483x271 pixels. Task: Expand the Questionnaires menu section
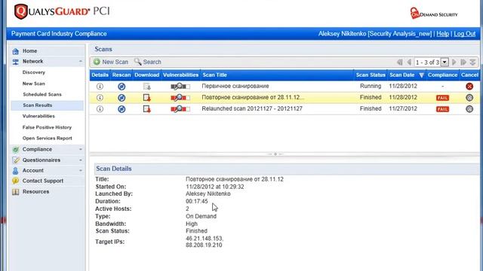tap(81, 160)
